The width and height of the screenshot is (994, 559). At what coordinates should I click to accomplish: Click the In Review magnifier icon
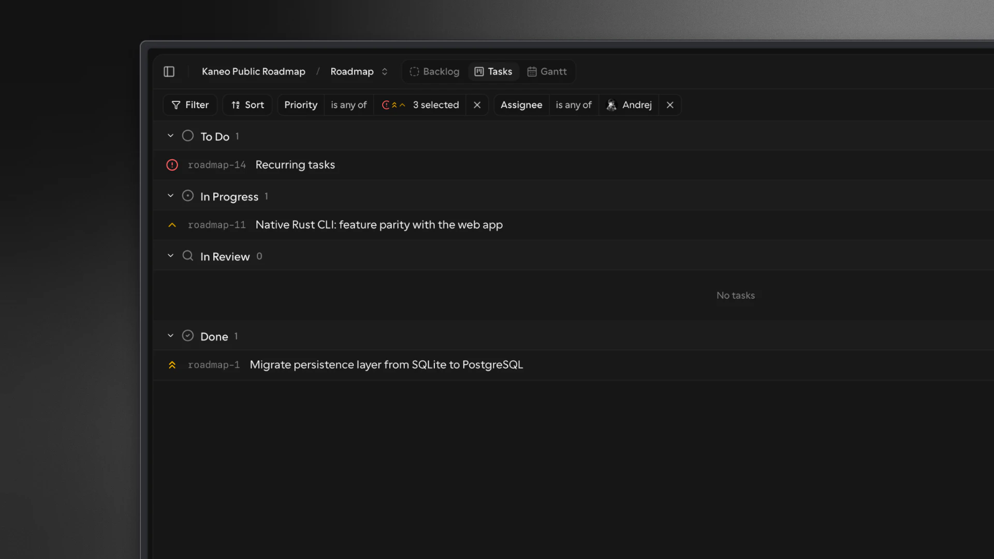[187, 256]
